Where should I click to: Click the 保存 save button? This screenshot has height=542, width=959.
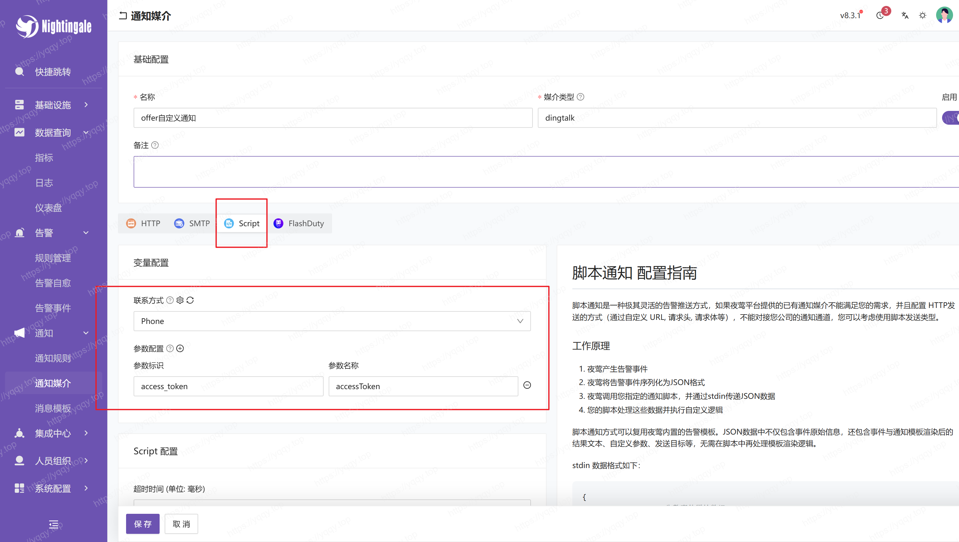[x=143, y=524]
